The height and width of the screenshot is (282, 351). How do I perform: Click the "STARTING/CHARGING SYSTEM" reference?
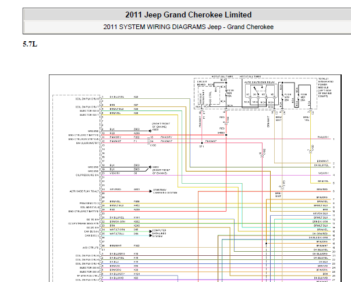165,191
